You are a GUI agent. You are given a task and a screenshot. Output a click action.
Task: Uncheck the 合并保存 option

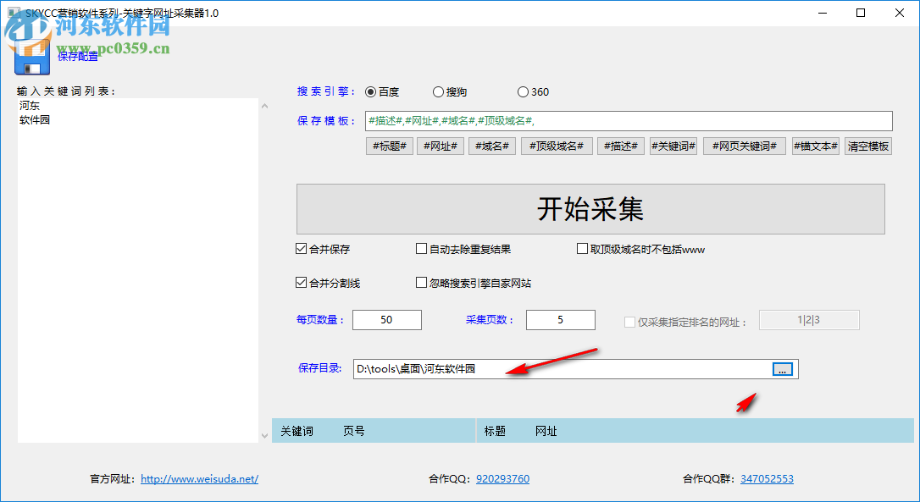301,248
